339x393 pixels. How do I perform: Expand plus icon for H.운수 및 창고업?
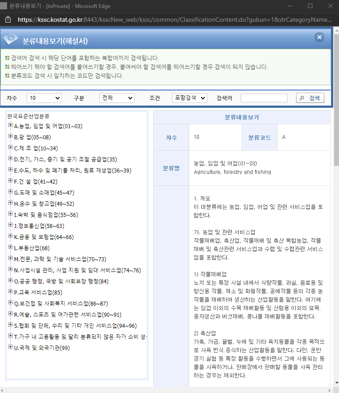[x=10, y=203]
